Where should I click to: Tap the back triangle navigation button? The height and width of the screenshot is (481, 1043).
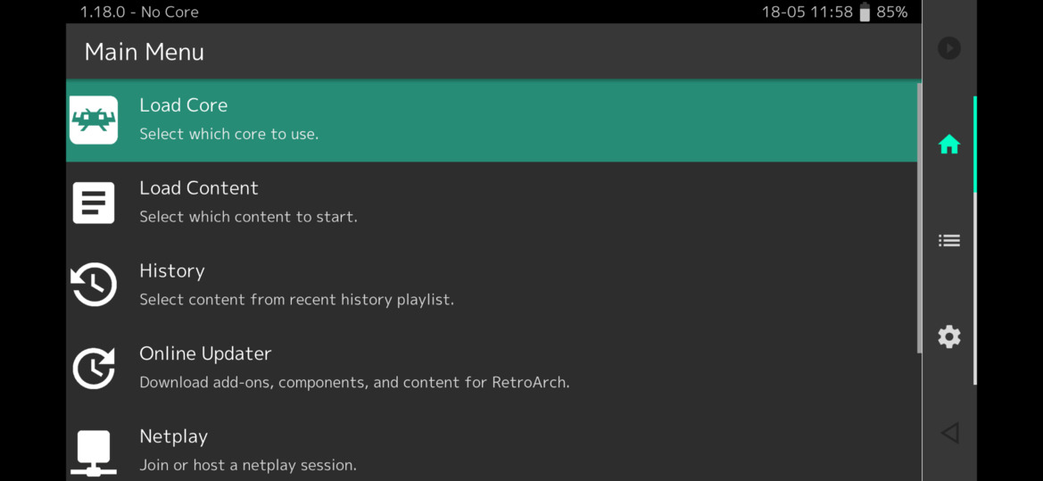coord(949,433)
